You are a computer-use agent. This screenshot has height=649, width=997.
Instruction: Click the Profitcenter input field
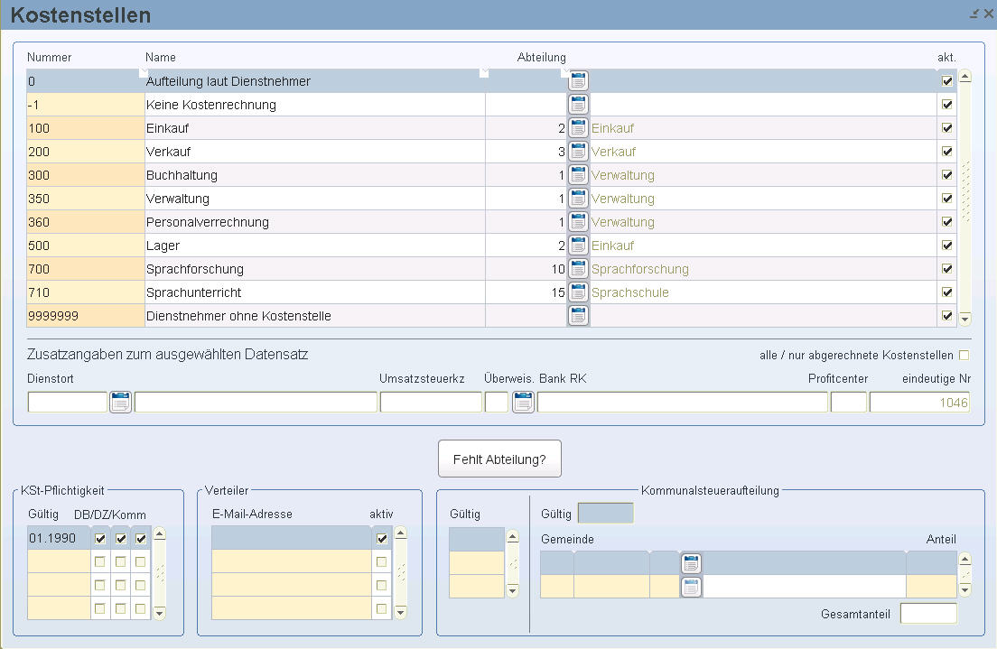(x=848, y=403)
